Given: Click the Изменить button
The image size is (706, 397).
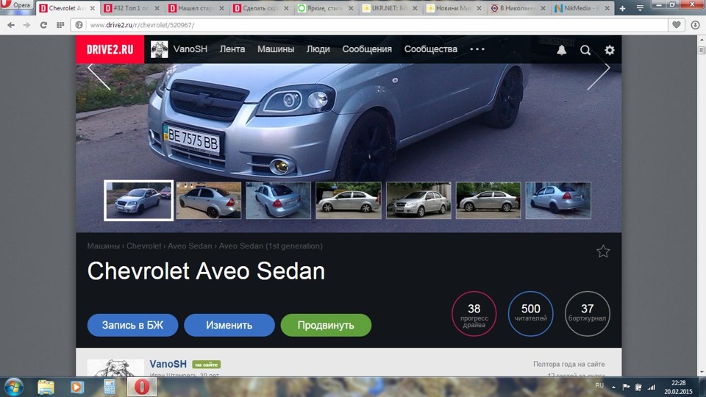Looking at the screenshot, I should (229, 325).
